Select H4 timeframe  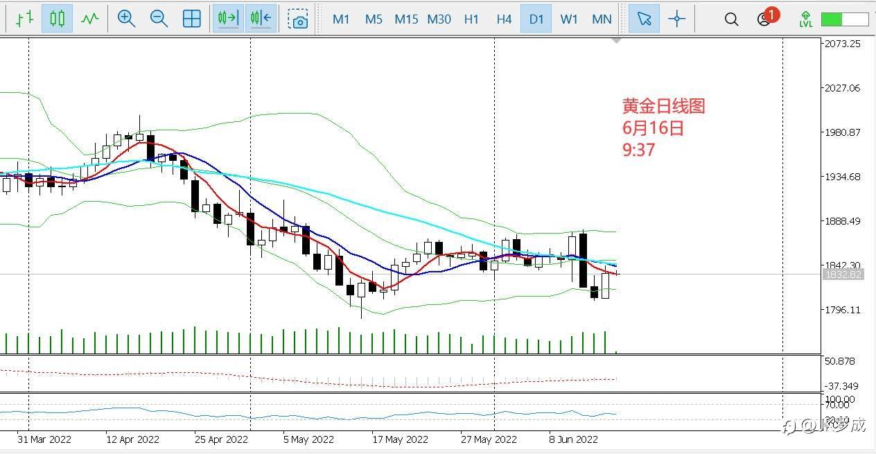[504, 19]
